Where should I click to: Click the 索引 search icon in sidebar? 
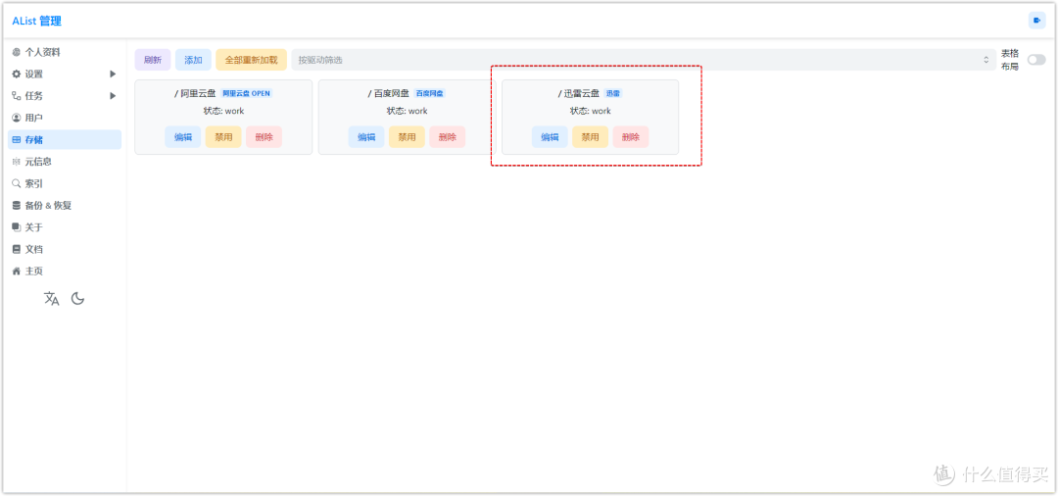click(x=17, y=183)
